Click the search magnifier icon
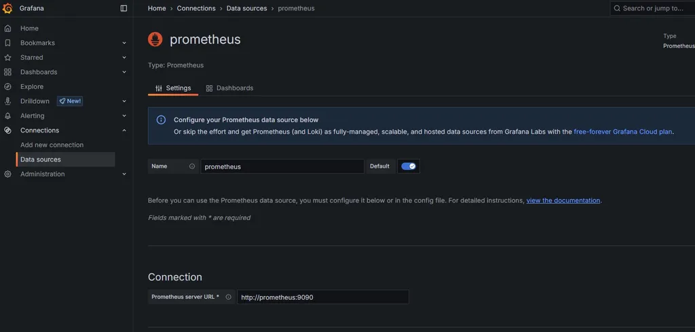This screenshot has height=332, width=695. click(x=617, y=8)
